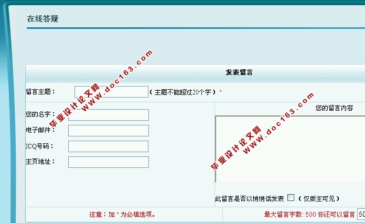Click inside the 您的留言内容 text area
The height and width of the screenshot is (223, 365).
click(x=290, y=149)
